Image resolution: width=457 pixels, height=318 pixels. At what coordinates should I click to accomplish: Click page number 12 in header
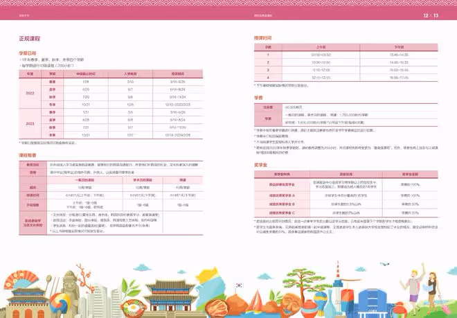(426, 15)
